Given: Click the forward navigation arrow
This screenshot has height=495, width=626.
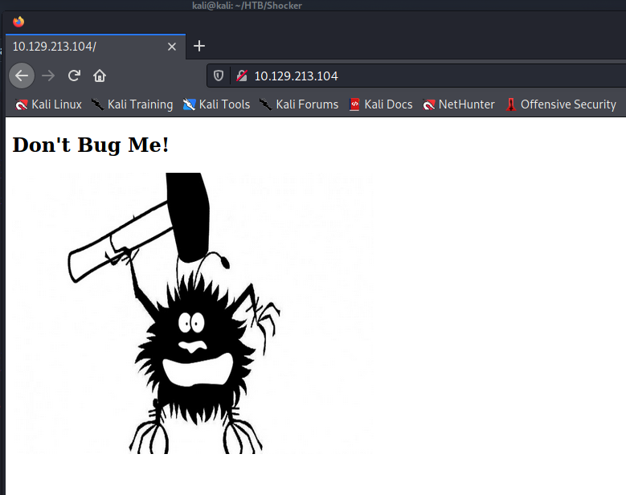Looking at the screenshot, I should point(48,76).
